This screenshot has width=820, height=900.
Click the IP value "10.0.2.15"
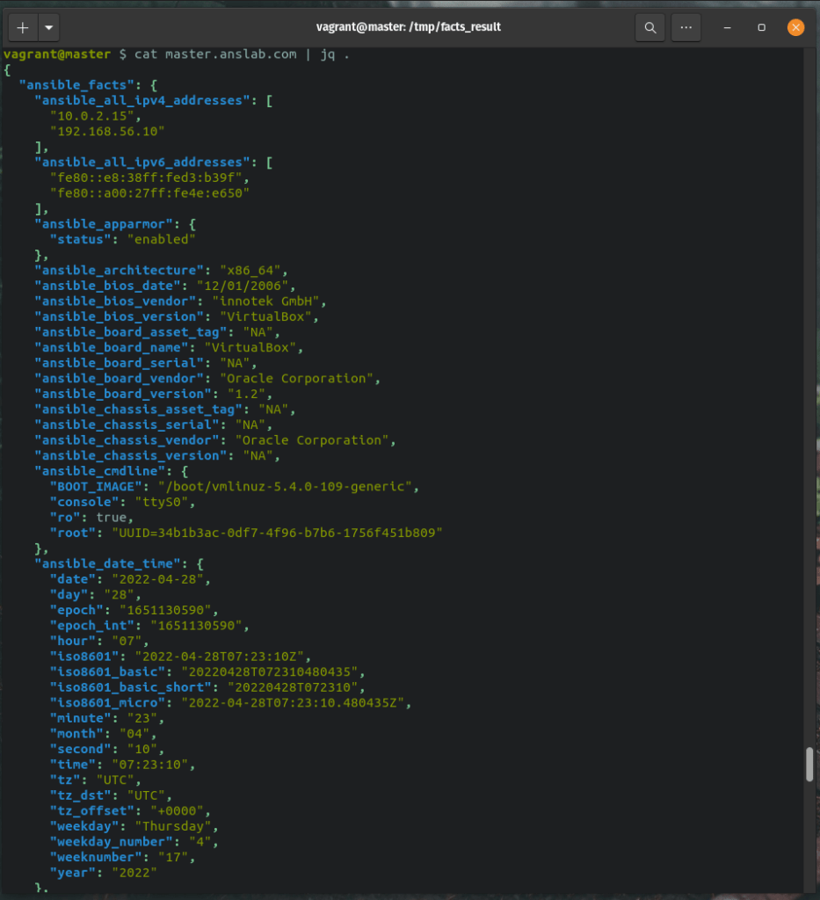click(92, 116)
